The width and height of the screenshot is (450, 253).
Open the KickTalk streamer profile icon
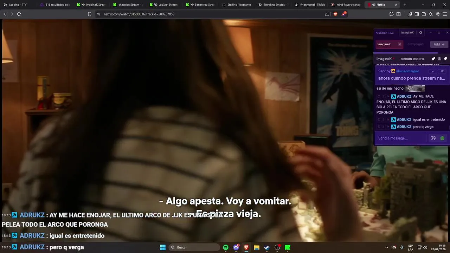tap(439, 59)
